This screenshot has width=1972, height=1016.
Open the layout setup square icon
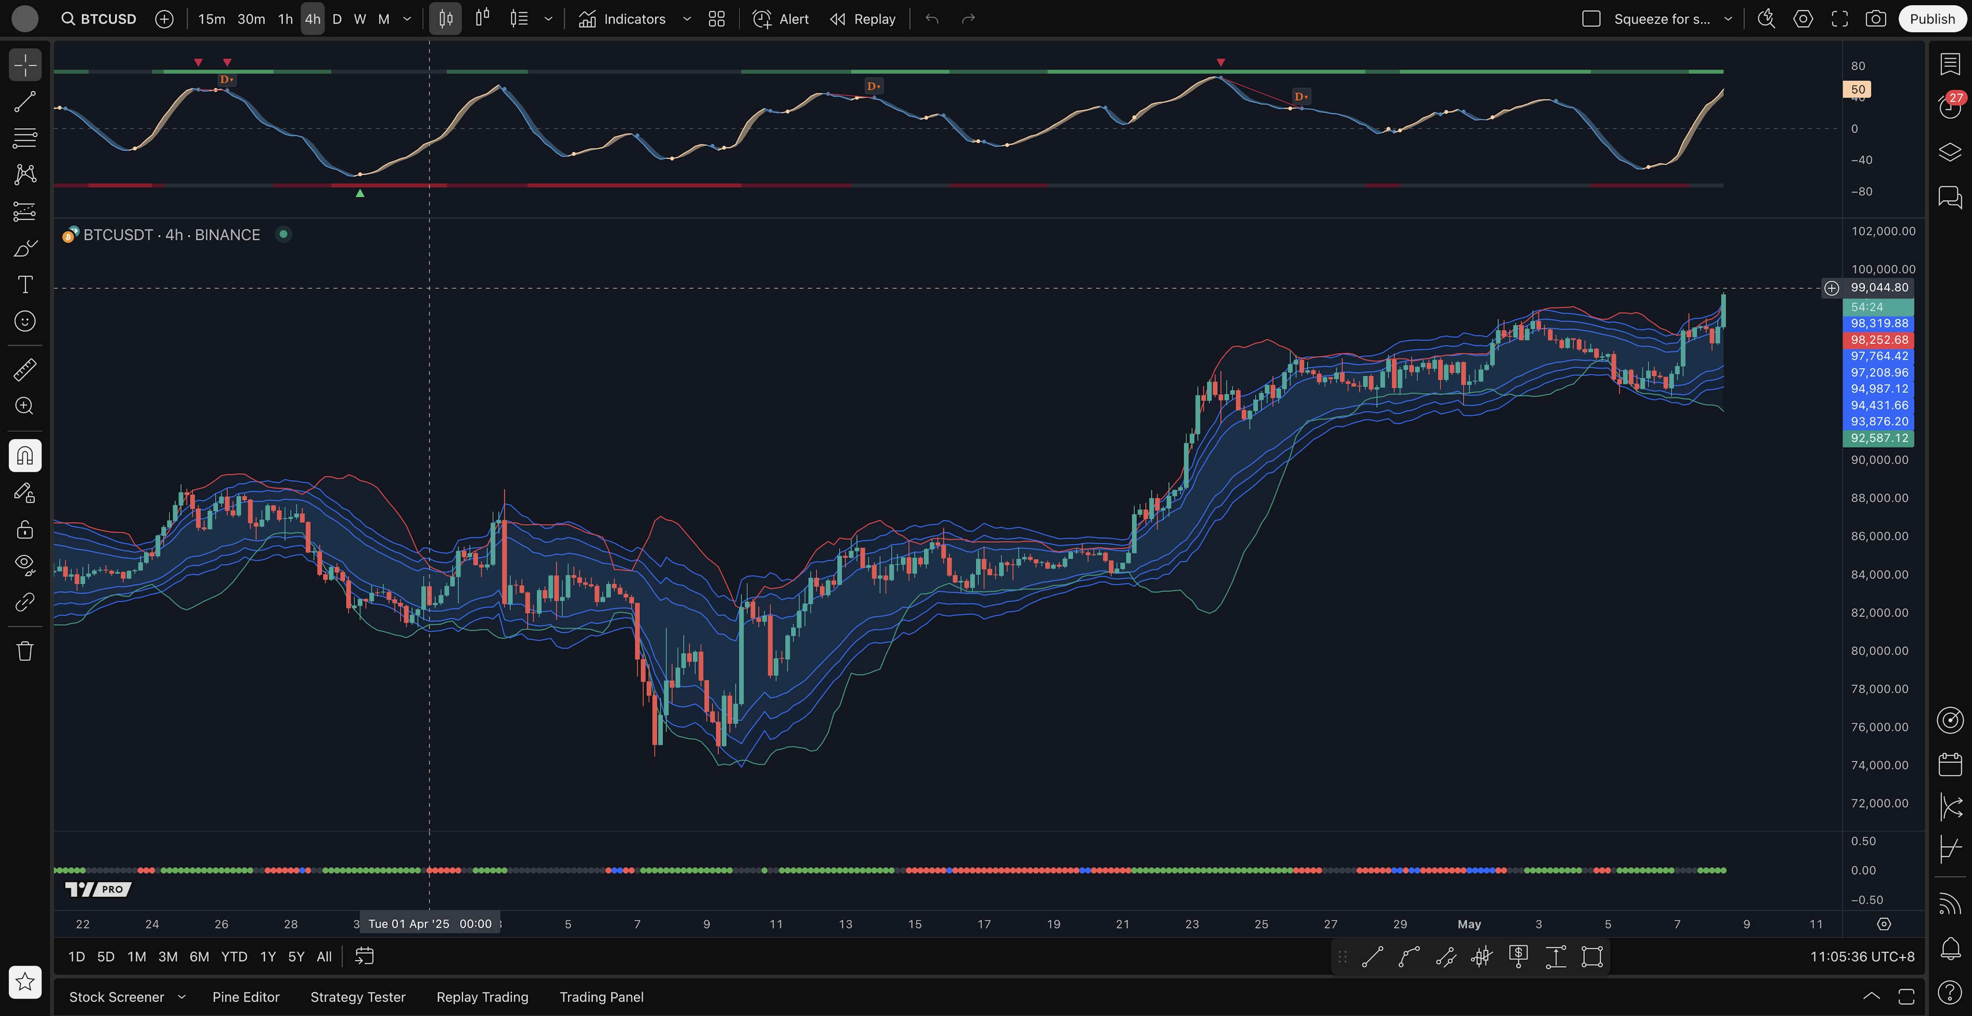pos(1591,19)
